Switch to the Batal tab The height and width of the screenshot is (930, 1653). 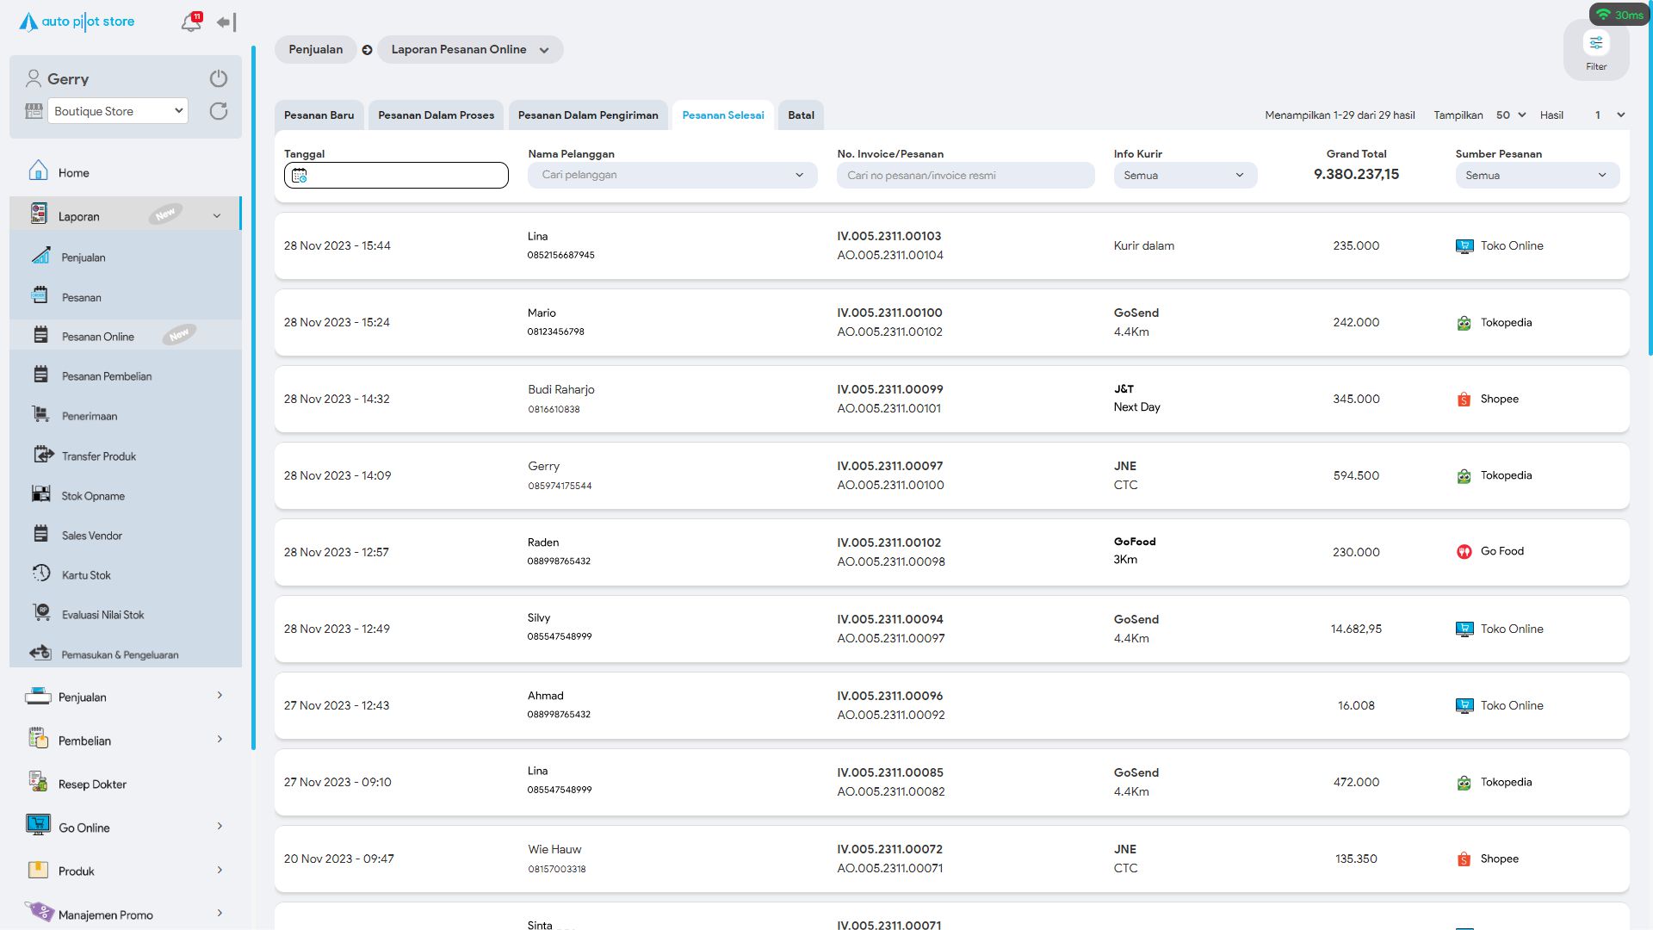[801, 115]
